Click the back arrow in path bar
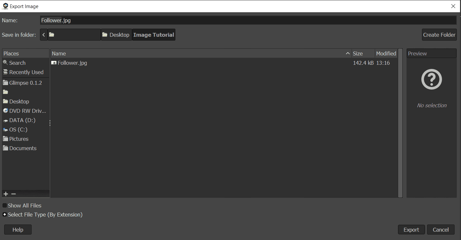Image resolution: width=461 pixels, height=240 pixels. tap(44, 35)
